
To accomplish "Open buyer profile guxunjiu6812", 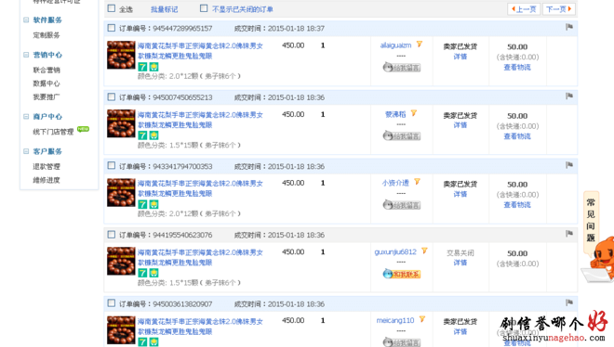I will (x=395, y=252).
